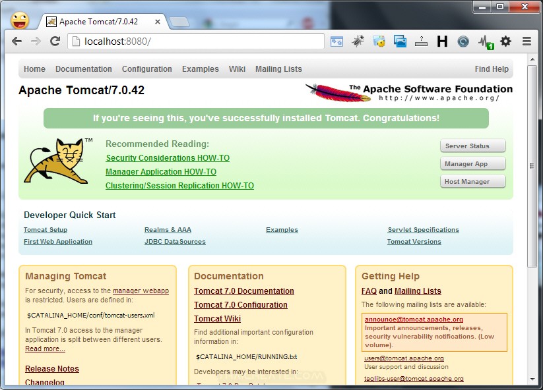Screen dimensions: 543x390
Task: Open Examples link under Developer Quick Start
Action: point(282,229)
